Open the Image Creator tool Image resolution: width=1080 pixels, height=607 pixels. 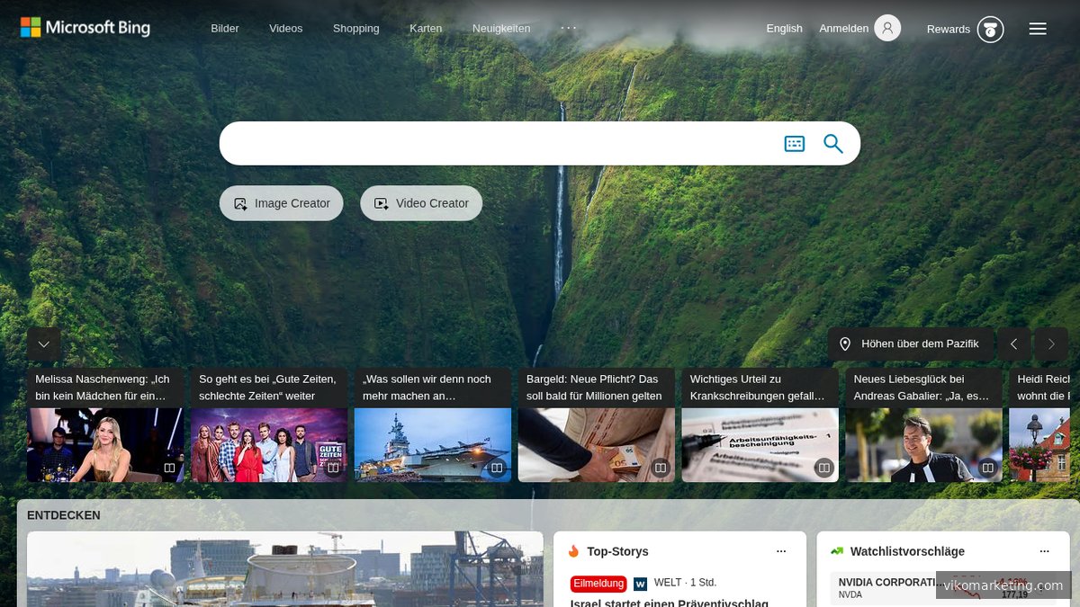(281, 202)
